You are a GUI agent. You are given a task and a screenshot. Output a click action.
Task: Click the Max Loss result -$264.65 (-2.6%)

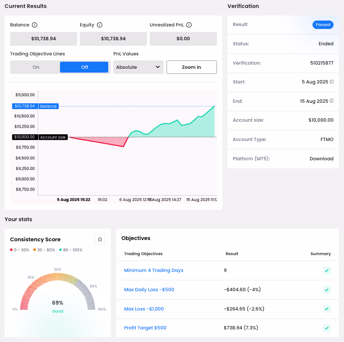tap(244, 309)
